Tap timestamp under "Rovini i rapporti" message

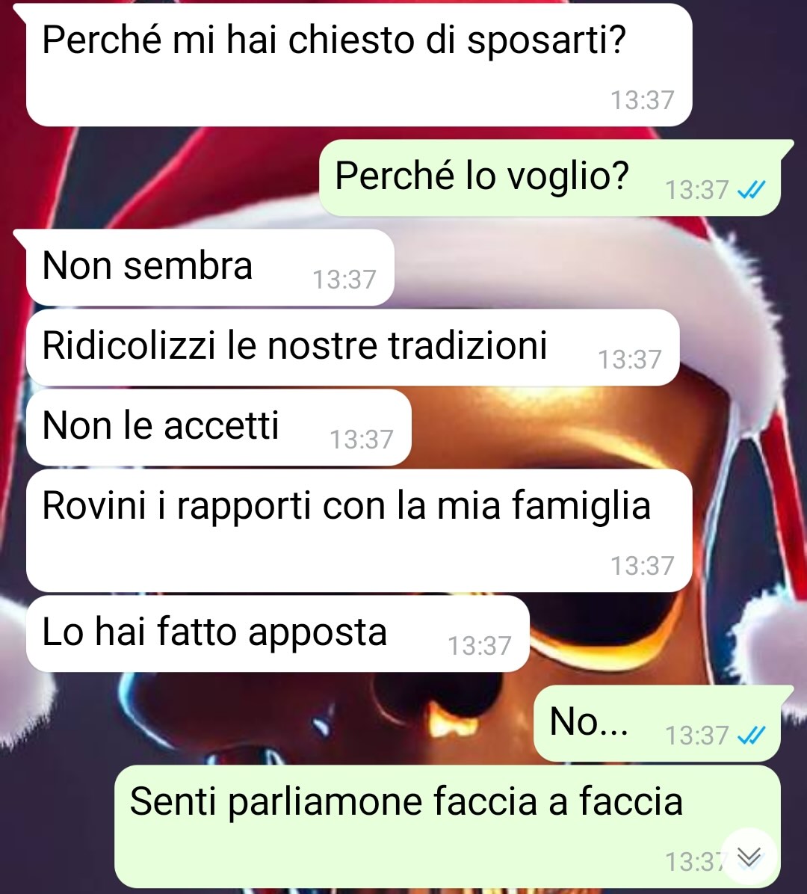click(x=643, y=566)
